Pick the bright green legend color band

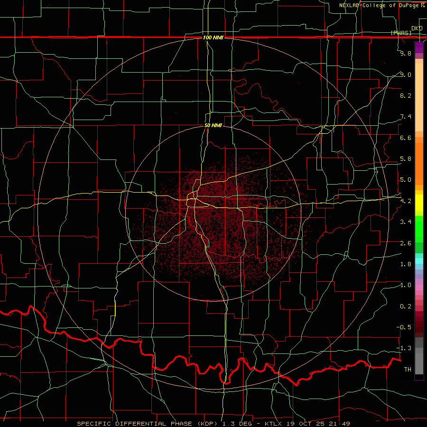click(419, 229)
